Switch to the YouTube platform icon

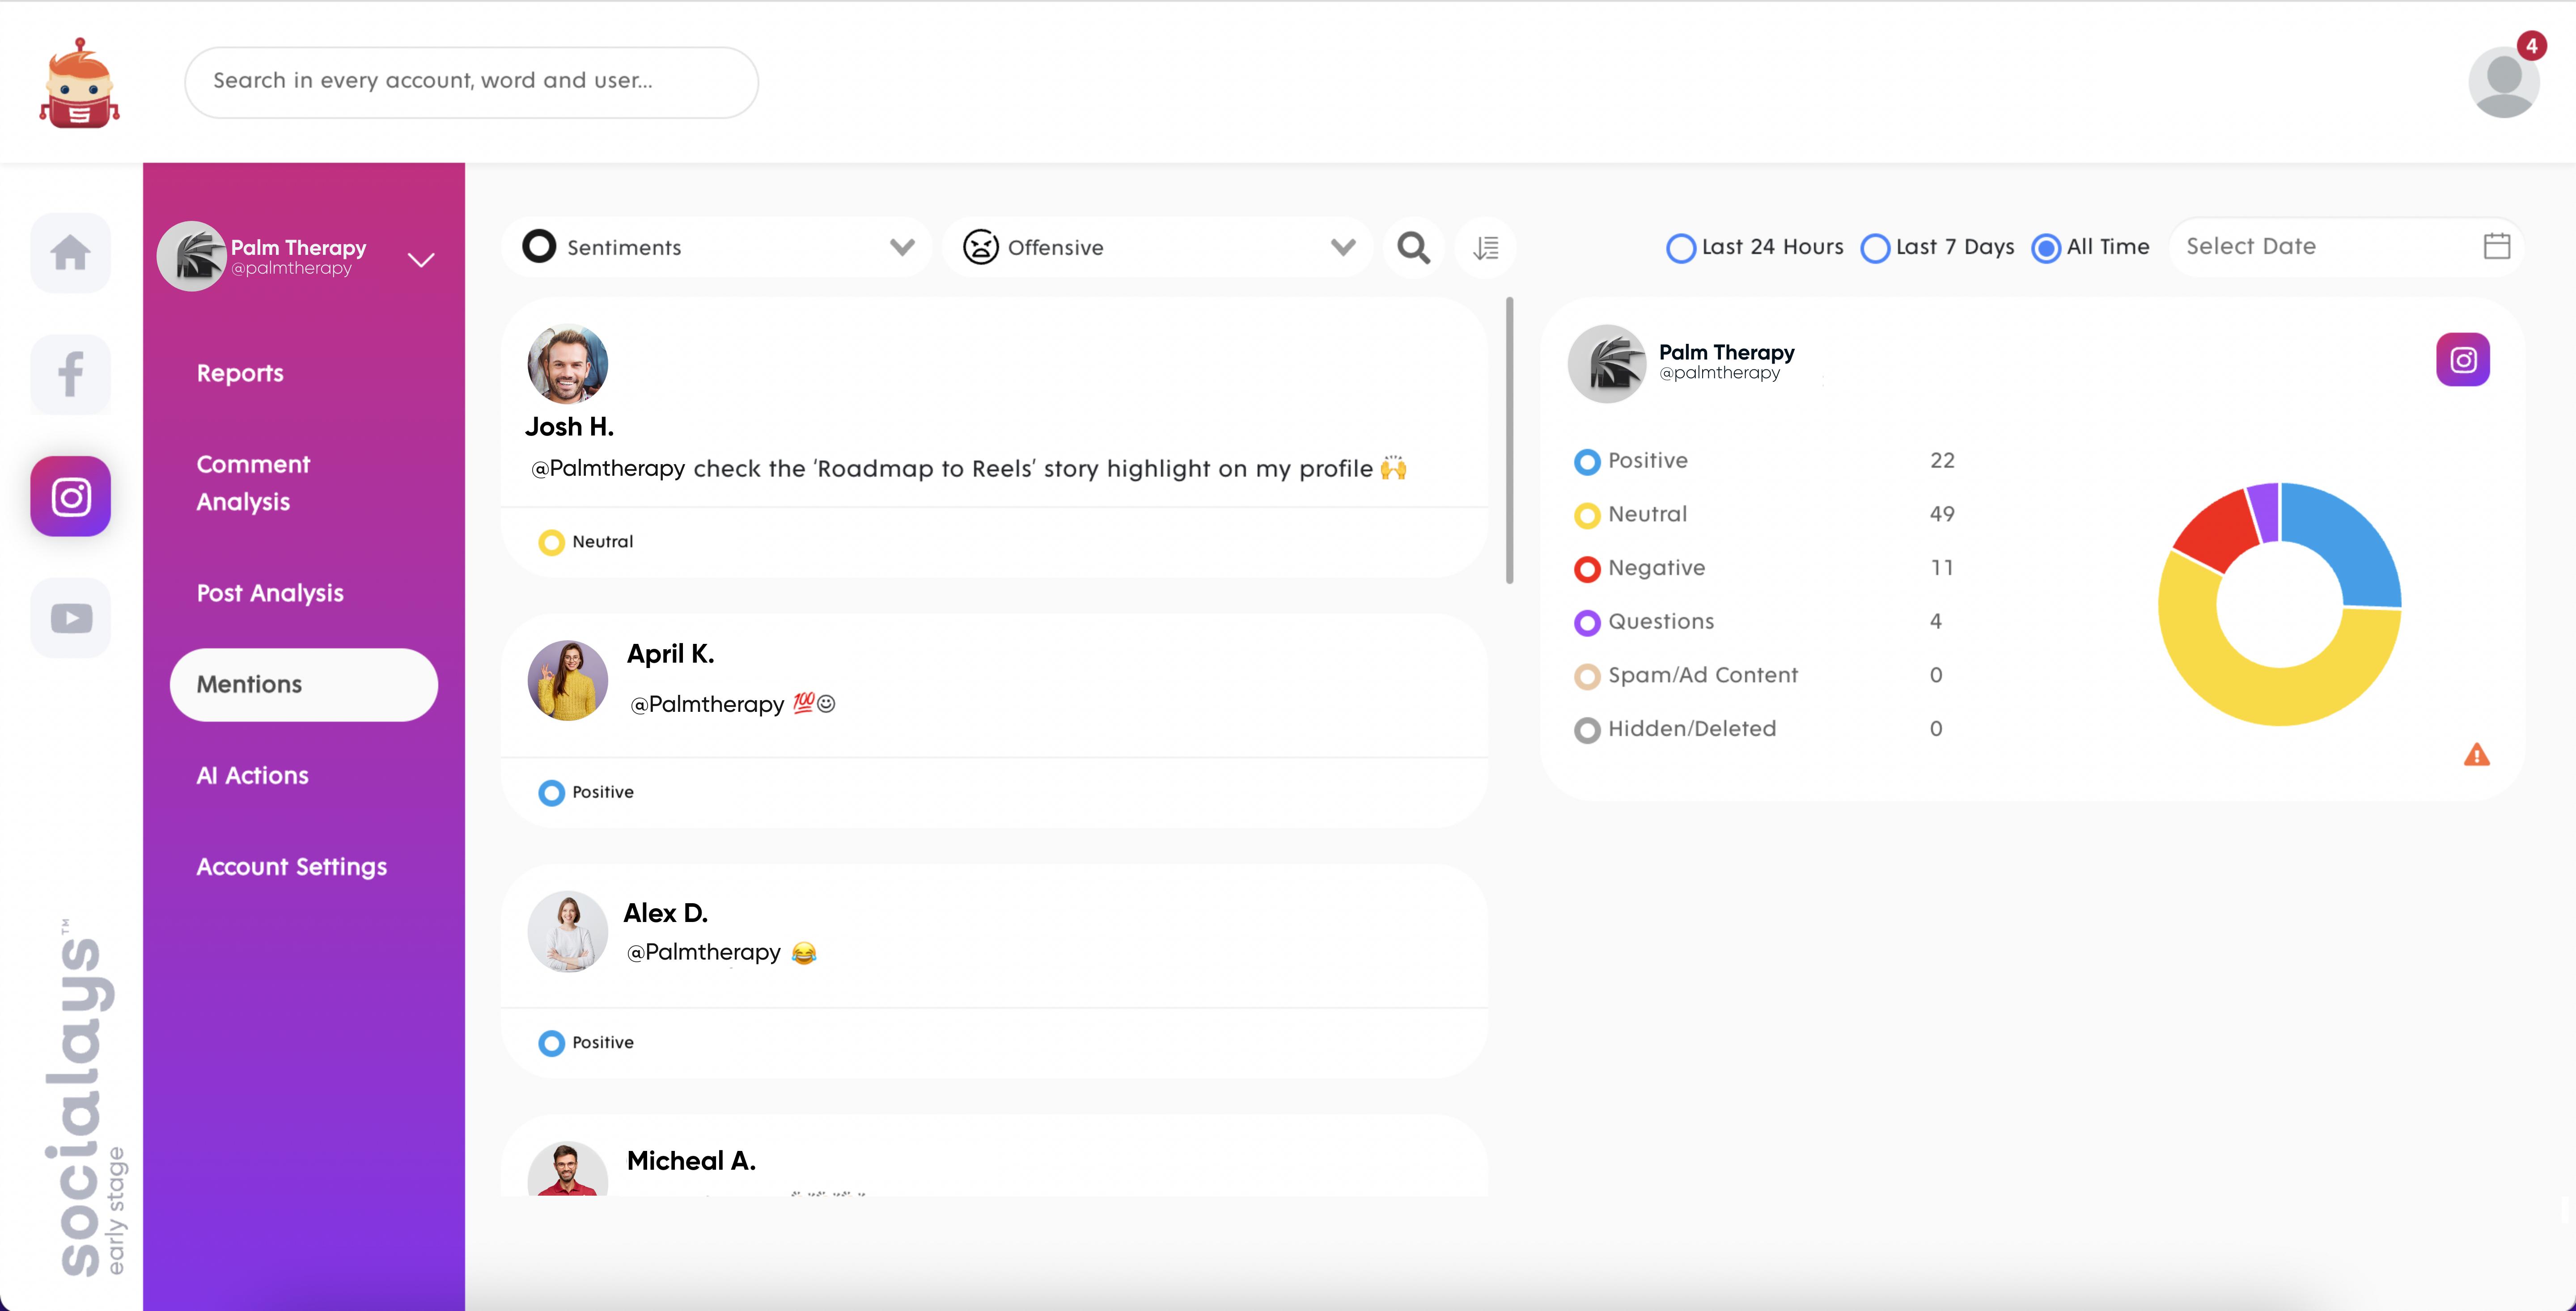(x=70, y=618)
